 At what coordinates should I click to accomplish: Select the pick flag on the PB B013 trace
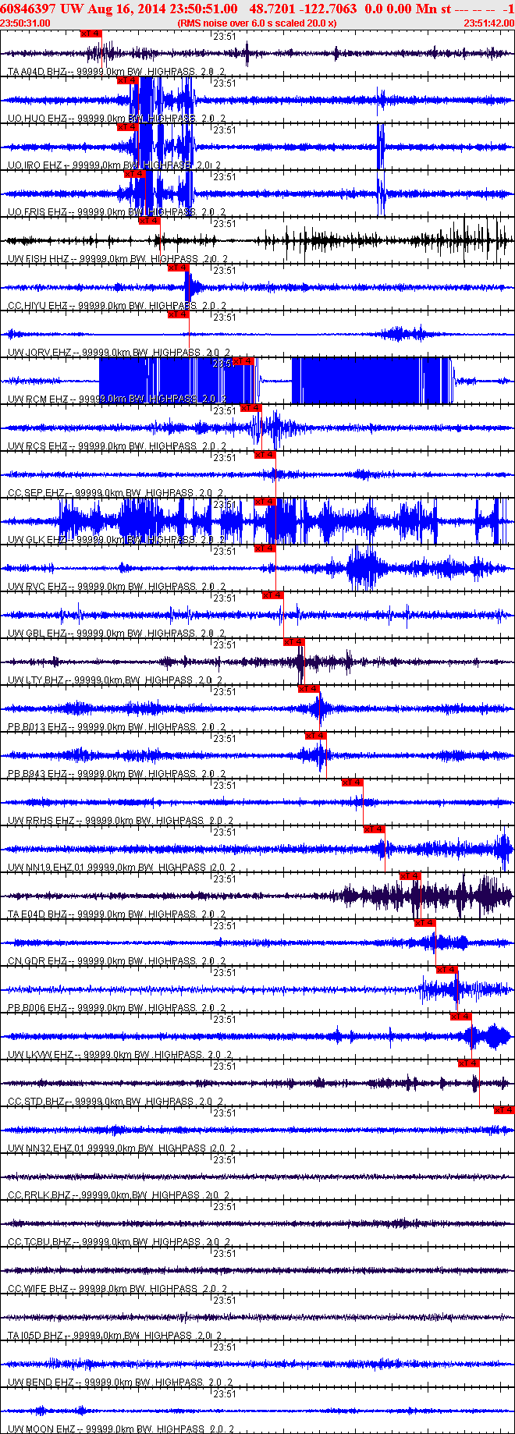pos(309,689)
